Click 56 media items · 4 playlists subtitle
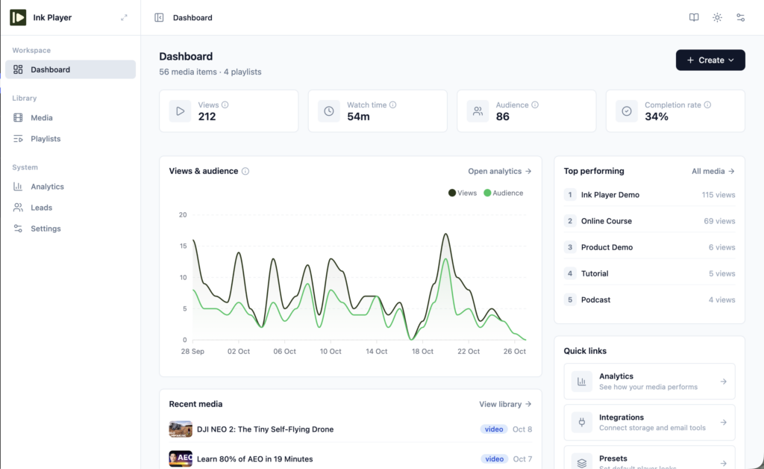The image size is (764, 469). [x=210, y=72]
